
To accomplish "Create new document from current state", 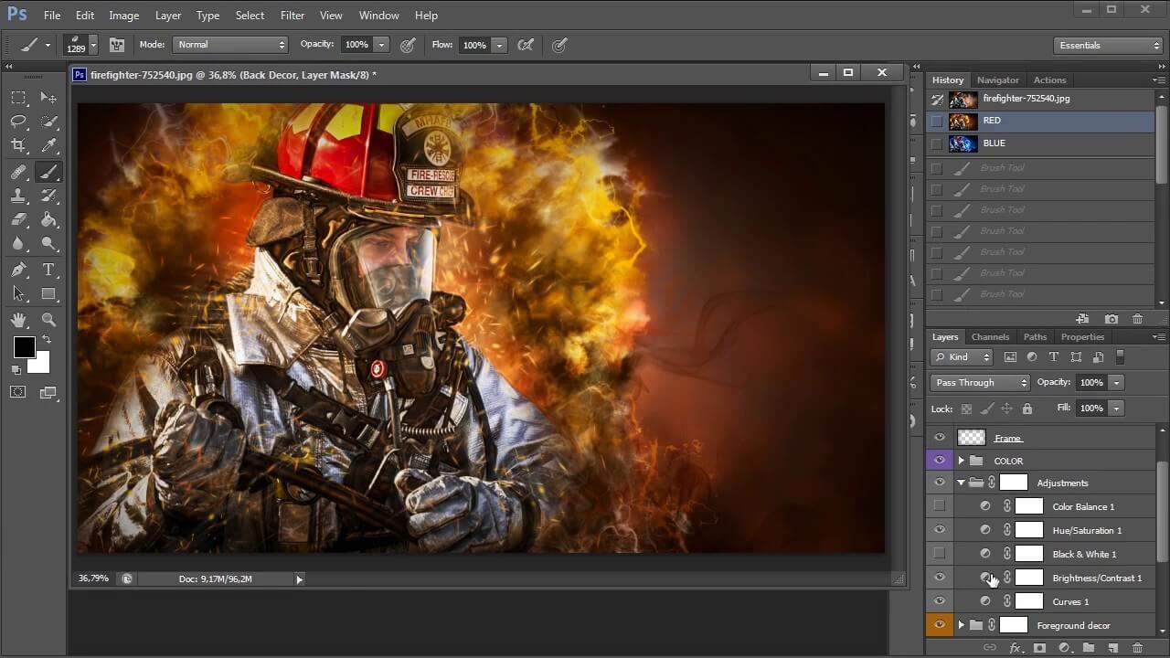I will pos(1082,319).
